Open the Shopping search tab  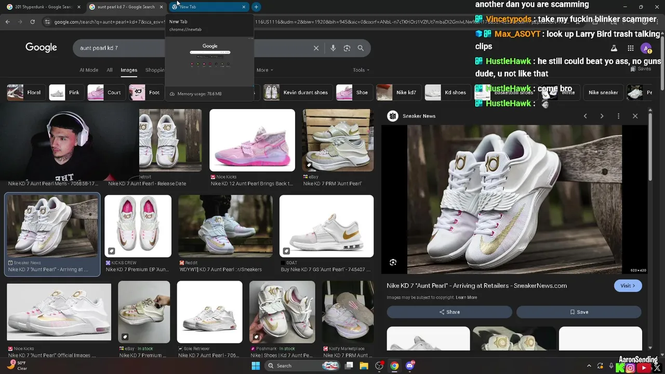click(x=155, y=70)
